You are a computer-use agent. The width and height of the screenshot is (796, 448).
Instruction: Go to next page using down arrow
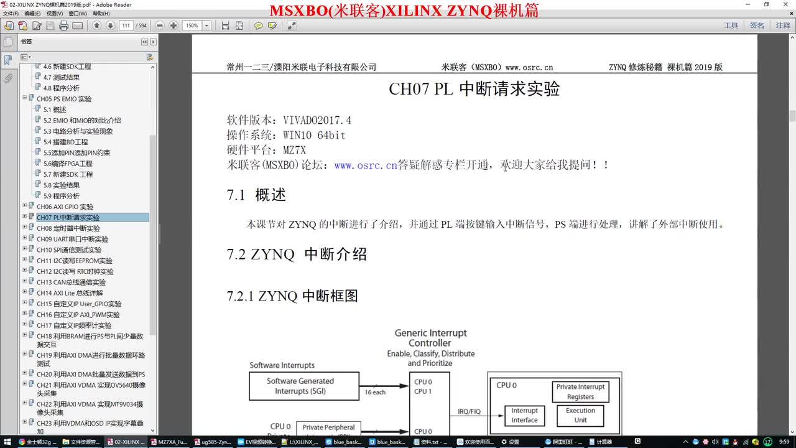point(110,26)
